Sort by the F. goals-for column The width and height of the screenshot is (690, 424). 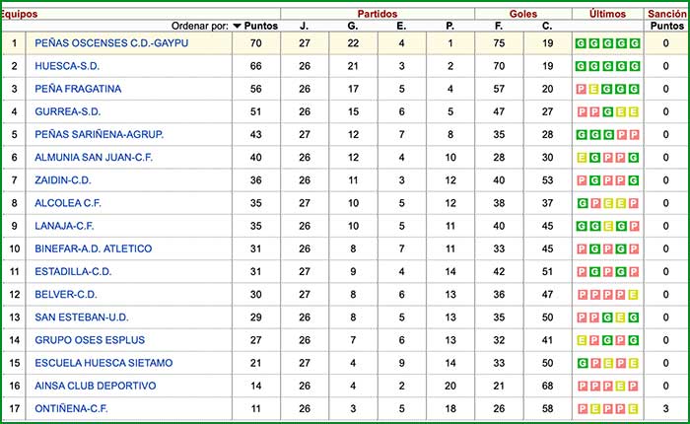[498, 26]
